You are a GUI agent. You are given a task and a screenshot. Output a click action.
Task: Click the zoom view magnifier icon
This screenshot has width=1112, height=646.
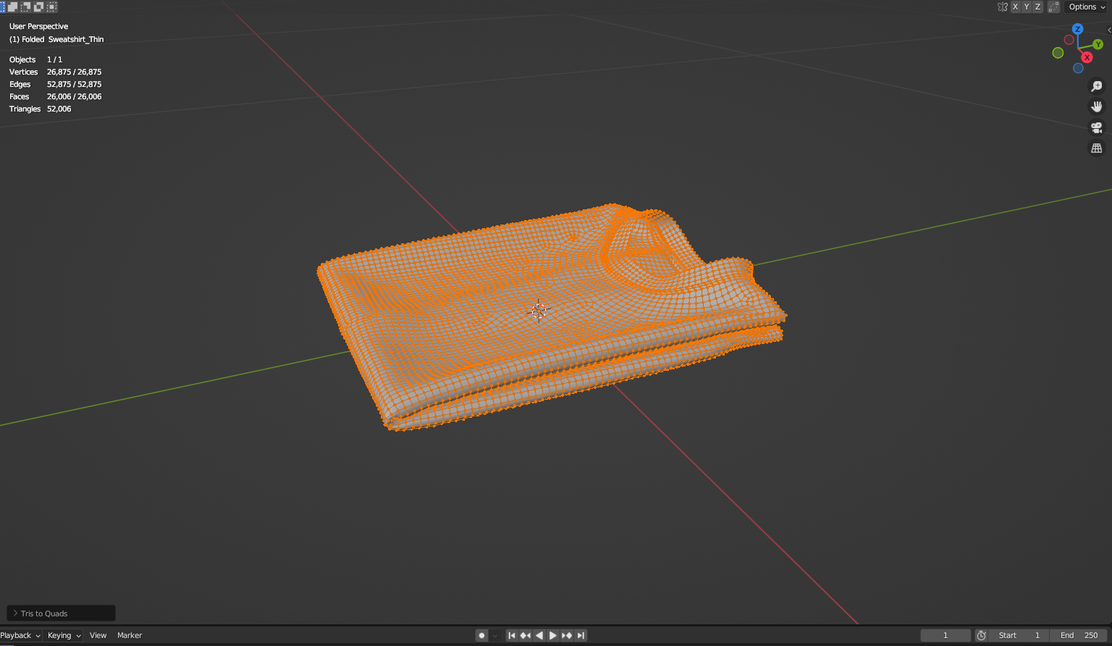click(1097, 86)
